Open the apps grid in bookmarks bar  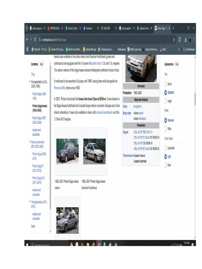point(27,49)
